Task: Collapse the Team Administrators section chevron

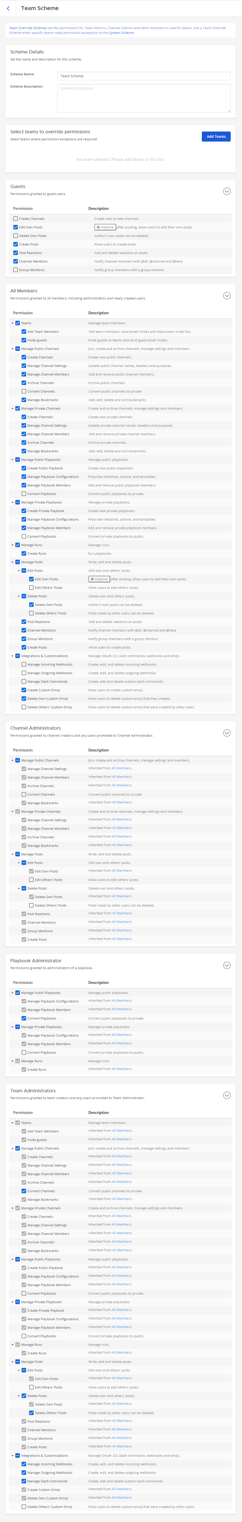Action: 227,1095
